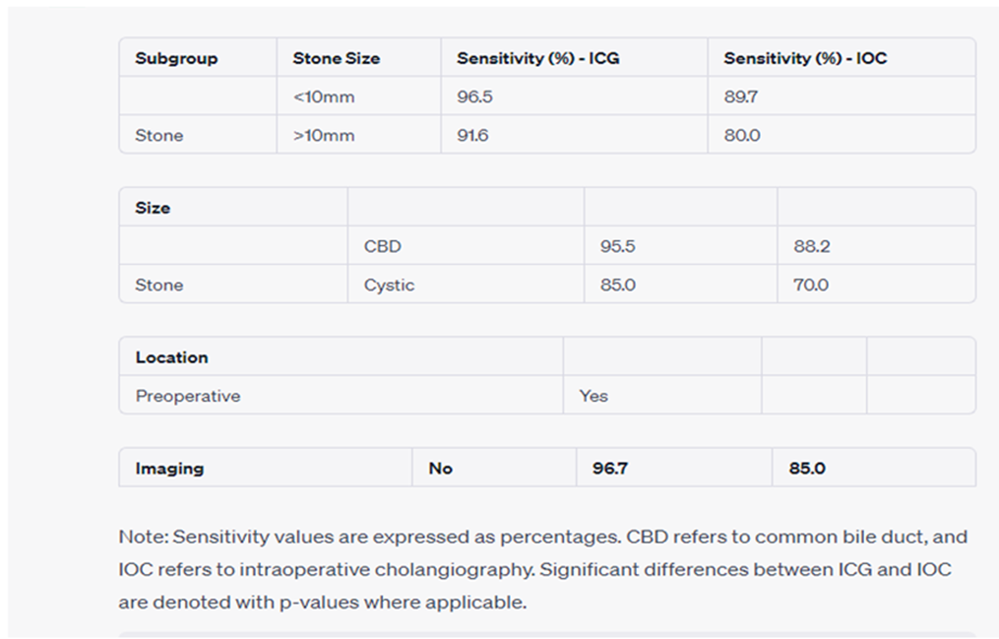Viewport: 999px width, 639px height.
Task: Click the Subgroup column header
Action: click(x=176, y=59)
